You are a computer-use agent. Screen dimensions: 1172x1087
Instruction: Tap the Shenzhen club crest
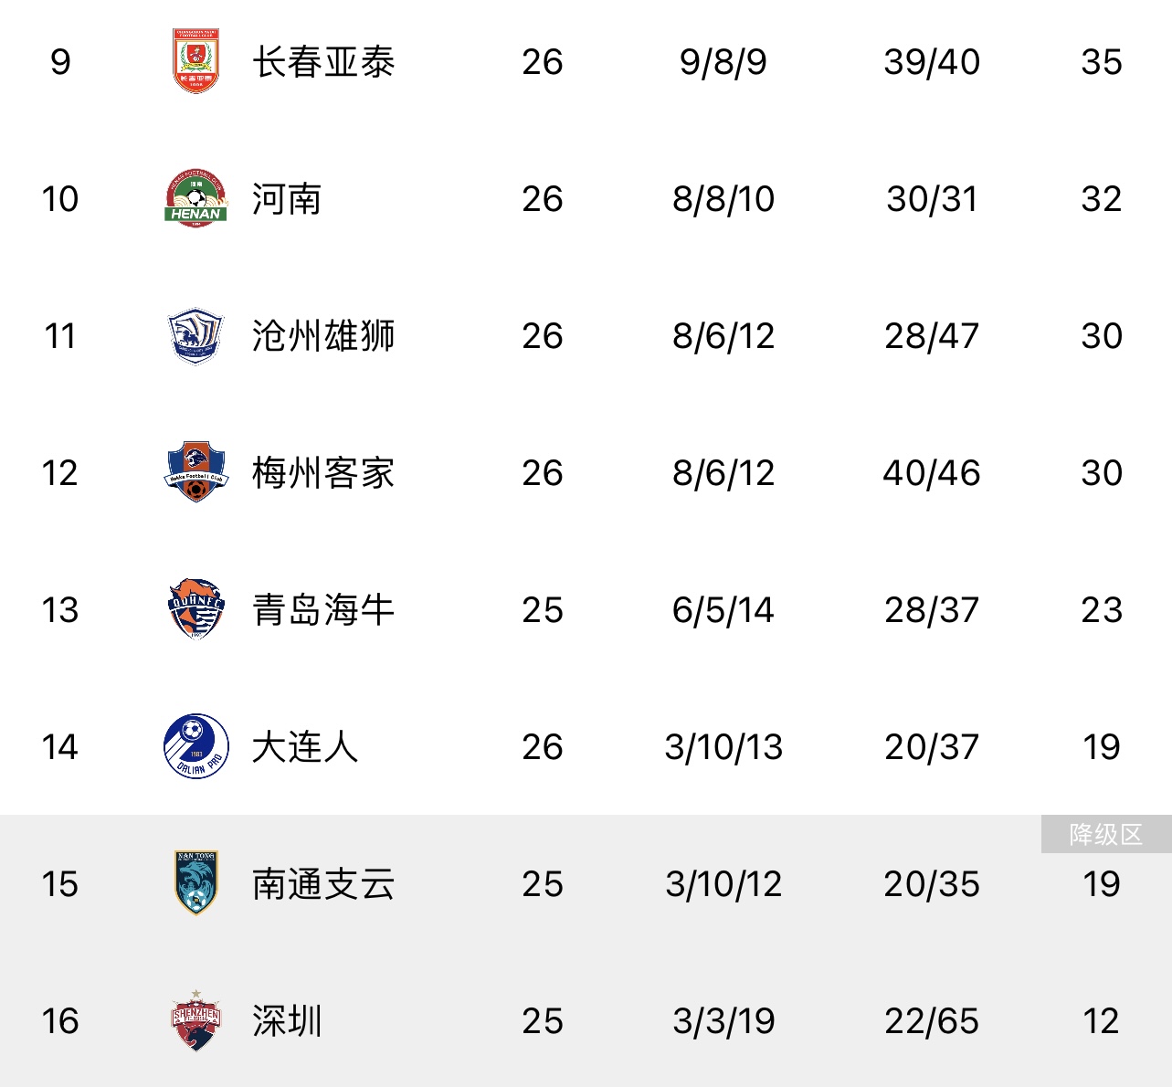point(195,1020)
